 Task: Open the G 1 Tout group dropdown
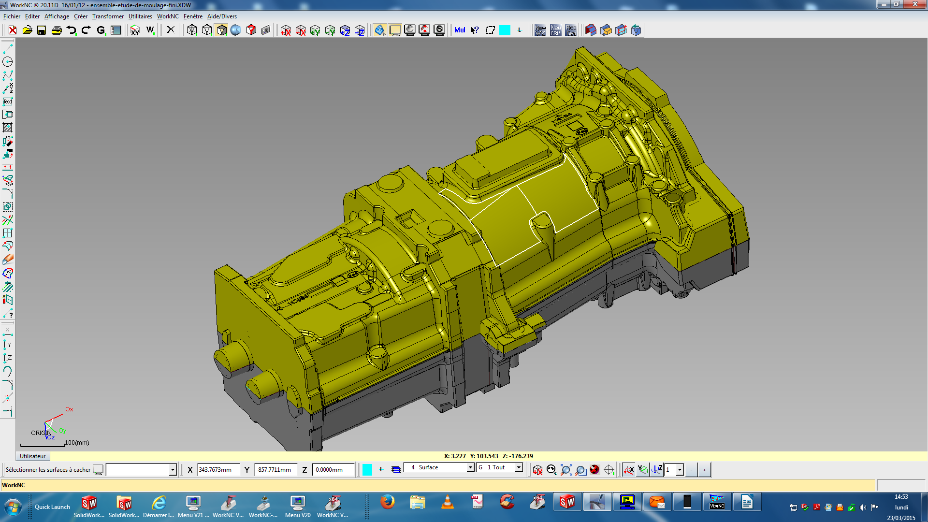pos(519,467)
